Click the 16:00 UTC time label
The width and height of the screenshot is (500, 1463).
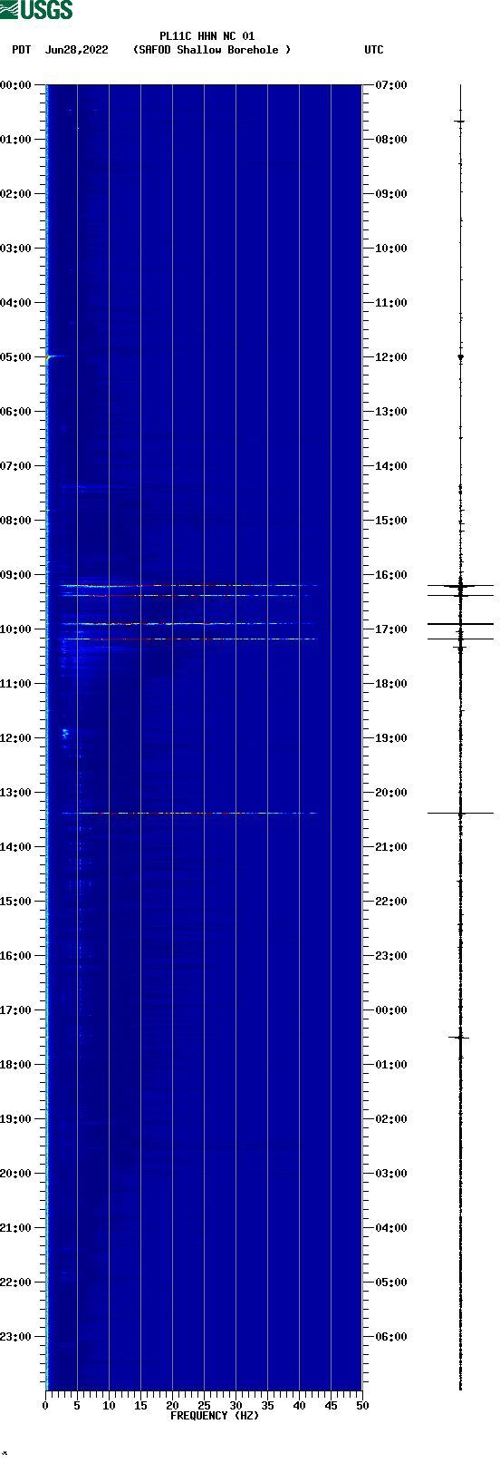pyautogui.click(x=391, y=575)
